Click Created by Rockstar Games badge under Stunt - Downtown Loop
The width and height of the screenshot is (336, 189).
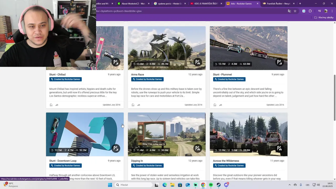65,166
